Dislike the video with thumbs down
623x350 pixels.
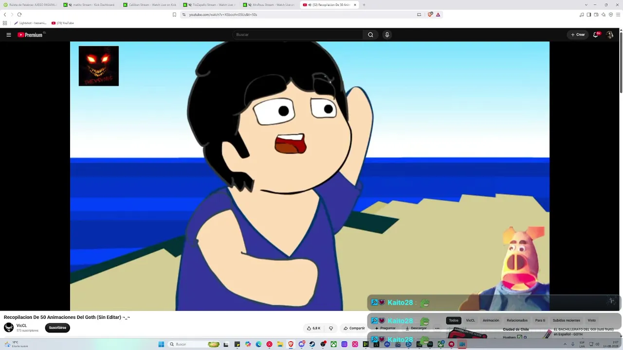point(331,328)
